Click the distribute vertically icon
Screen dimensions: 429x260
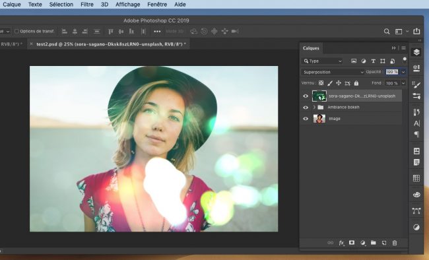pyautogui.click(x=97, y=32)
